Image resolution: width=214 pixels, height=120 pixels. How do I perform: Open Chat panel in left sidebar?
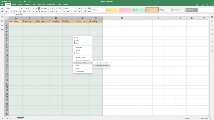[2, 25]
